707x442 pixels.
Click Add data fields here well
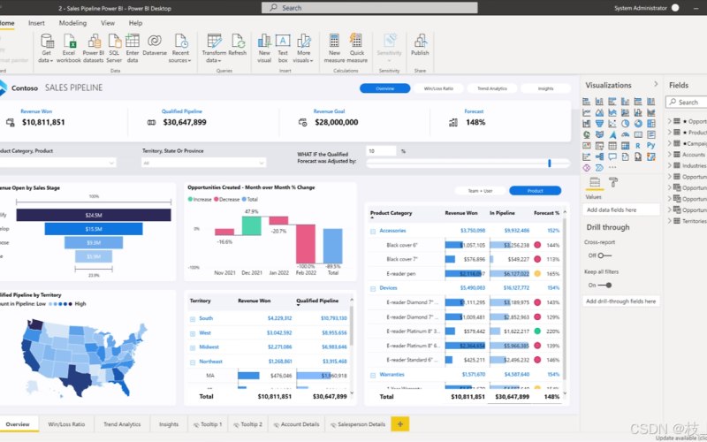click(620, 210)
